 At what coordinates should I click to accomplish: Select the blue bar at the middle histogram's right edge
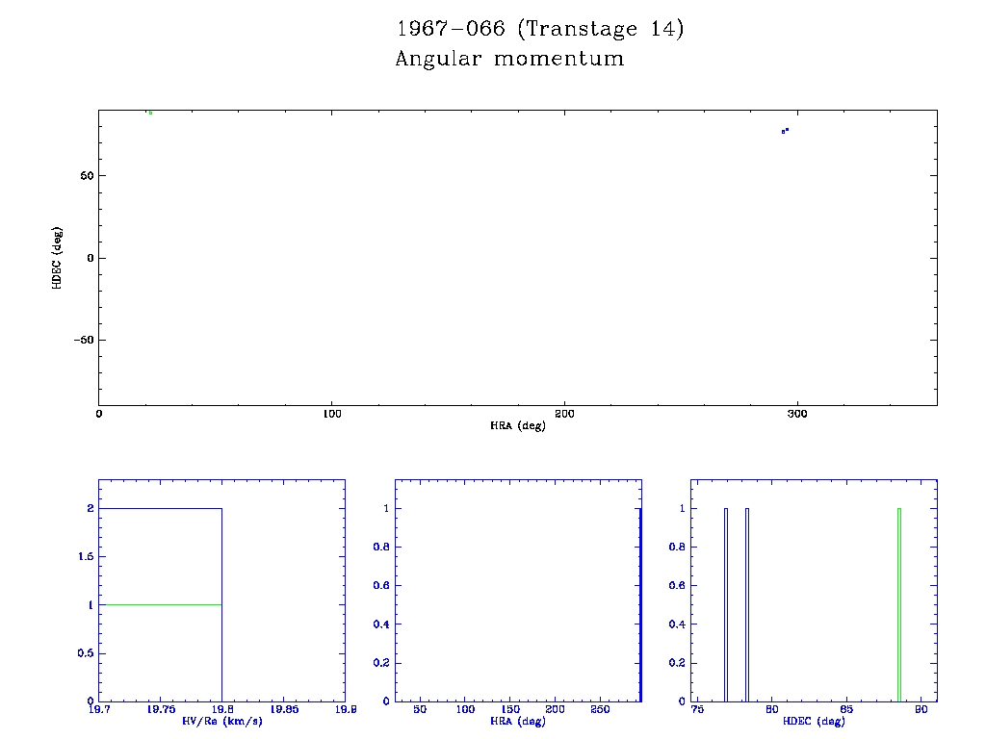640,606
